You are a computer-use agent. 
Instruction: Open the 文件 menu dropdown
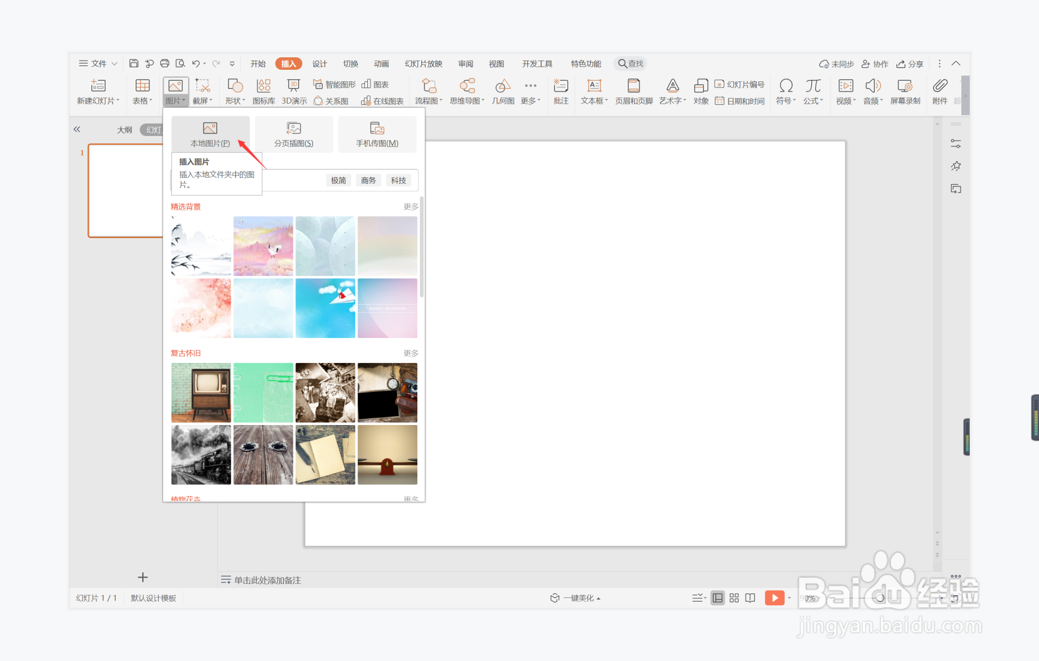(x=98, y=64)
